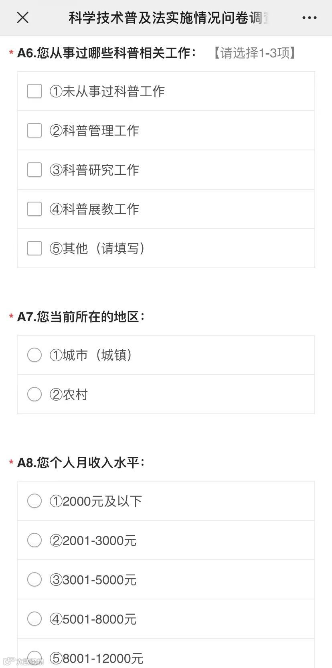Check 科普展教工作 checkbox
The height and width of the screenshot is (668, 332).
click(34, 209)
